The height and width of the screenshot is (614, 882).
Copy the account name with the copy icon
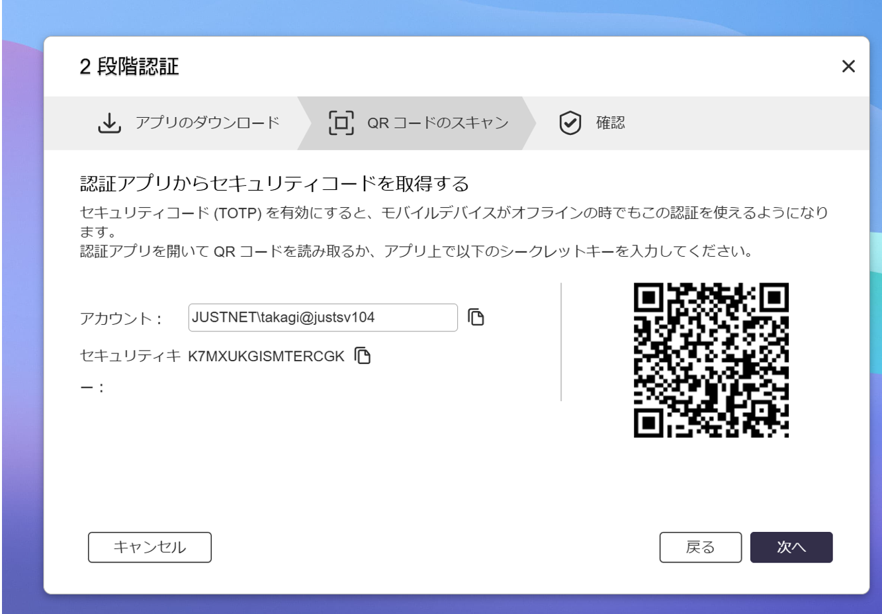(476, 318)
